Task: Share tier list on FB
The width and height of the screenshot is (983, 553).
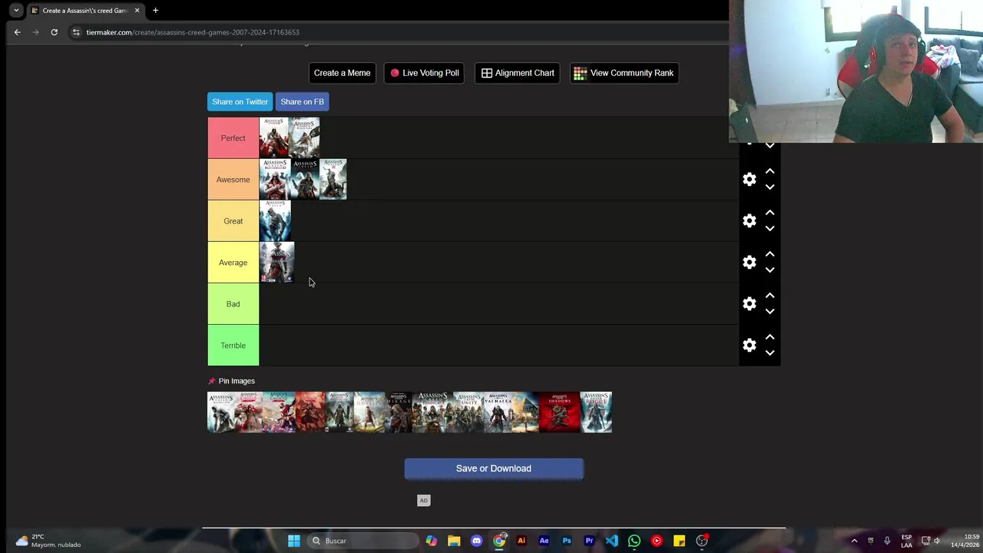Action: click(302, 101)
